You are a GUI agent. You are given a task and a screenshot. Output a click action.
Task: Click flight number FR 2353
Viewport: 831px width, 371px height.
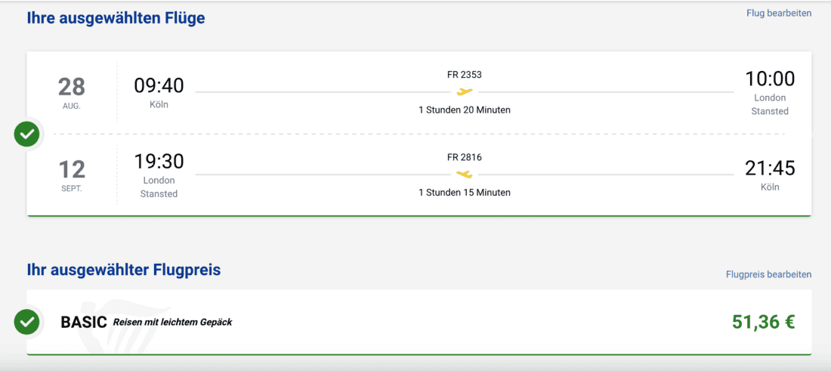click(x=464, y=75)
